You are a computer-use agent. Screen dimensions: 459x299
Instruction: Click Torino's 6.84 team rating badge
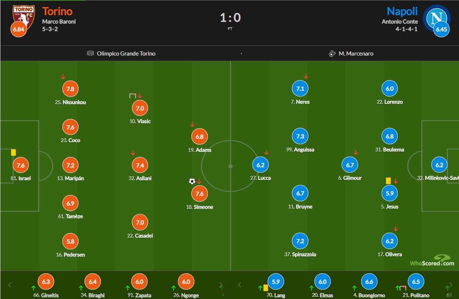(18, 29)
